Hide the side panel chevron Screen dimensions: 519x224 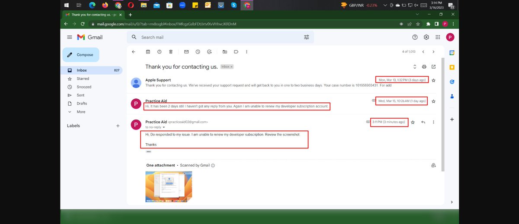452,202
